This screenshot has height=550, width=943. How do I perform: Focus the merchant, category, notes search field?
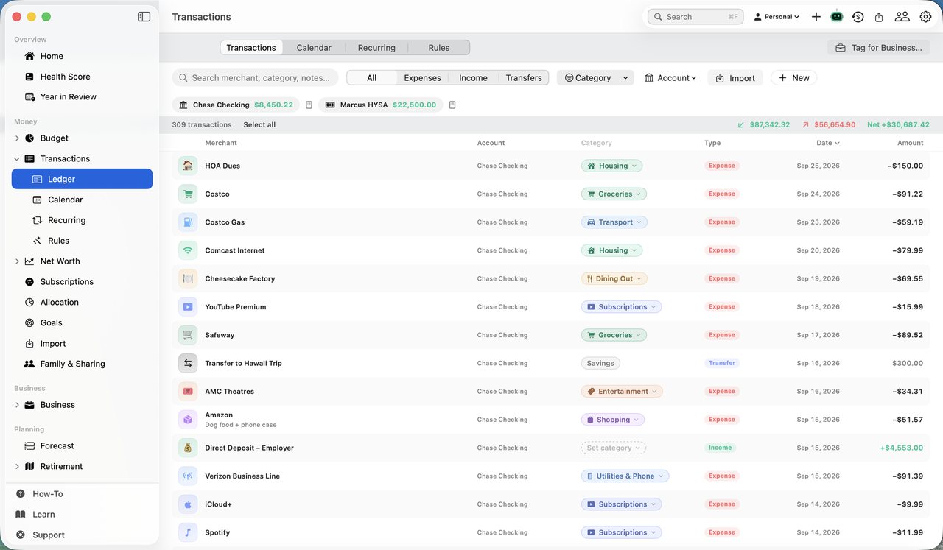pos(256,78)
